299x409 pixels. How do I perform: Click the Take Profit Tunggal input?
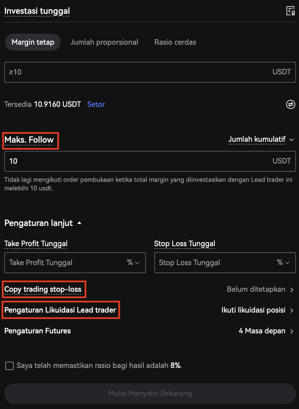pyautogui.click(x=64, y=263)
